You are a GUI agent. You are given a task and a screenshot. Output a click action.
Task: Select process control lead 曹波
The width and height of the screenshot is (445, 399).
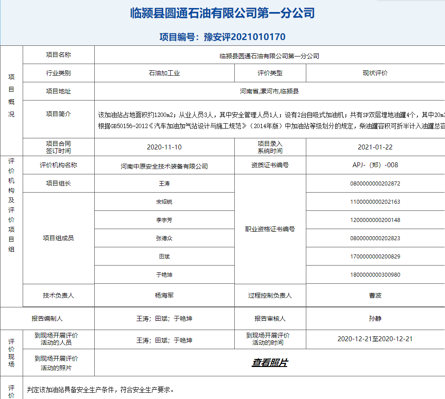point(375,295)
